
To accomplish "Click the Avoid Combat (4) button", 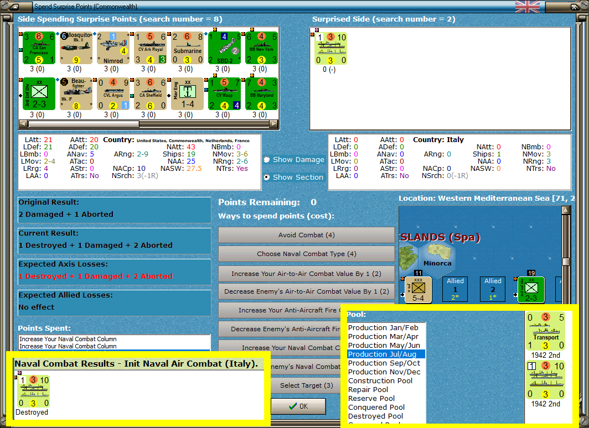I will click(307, 235).
